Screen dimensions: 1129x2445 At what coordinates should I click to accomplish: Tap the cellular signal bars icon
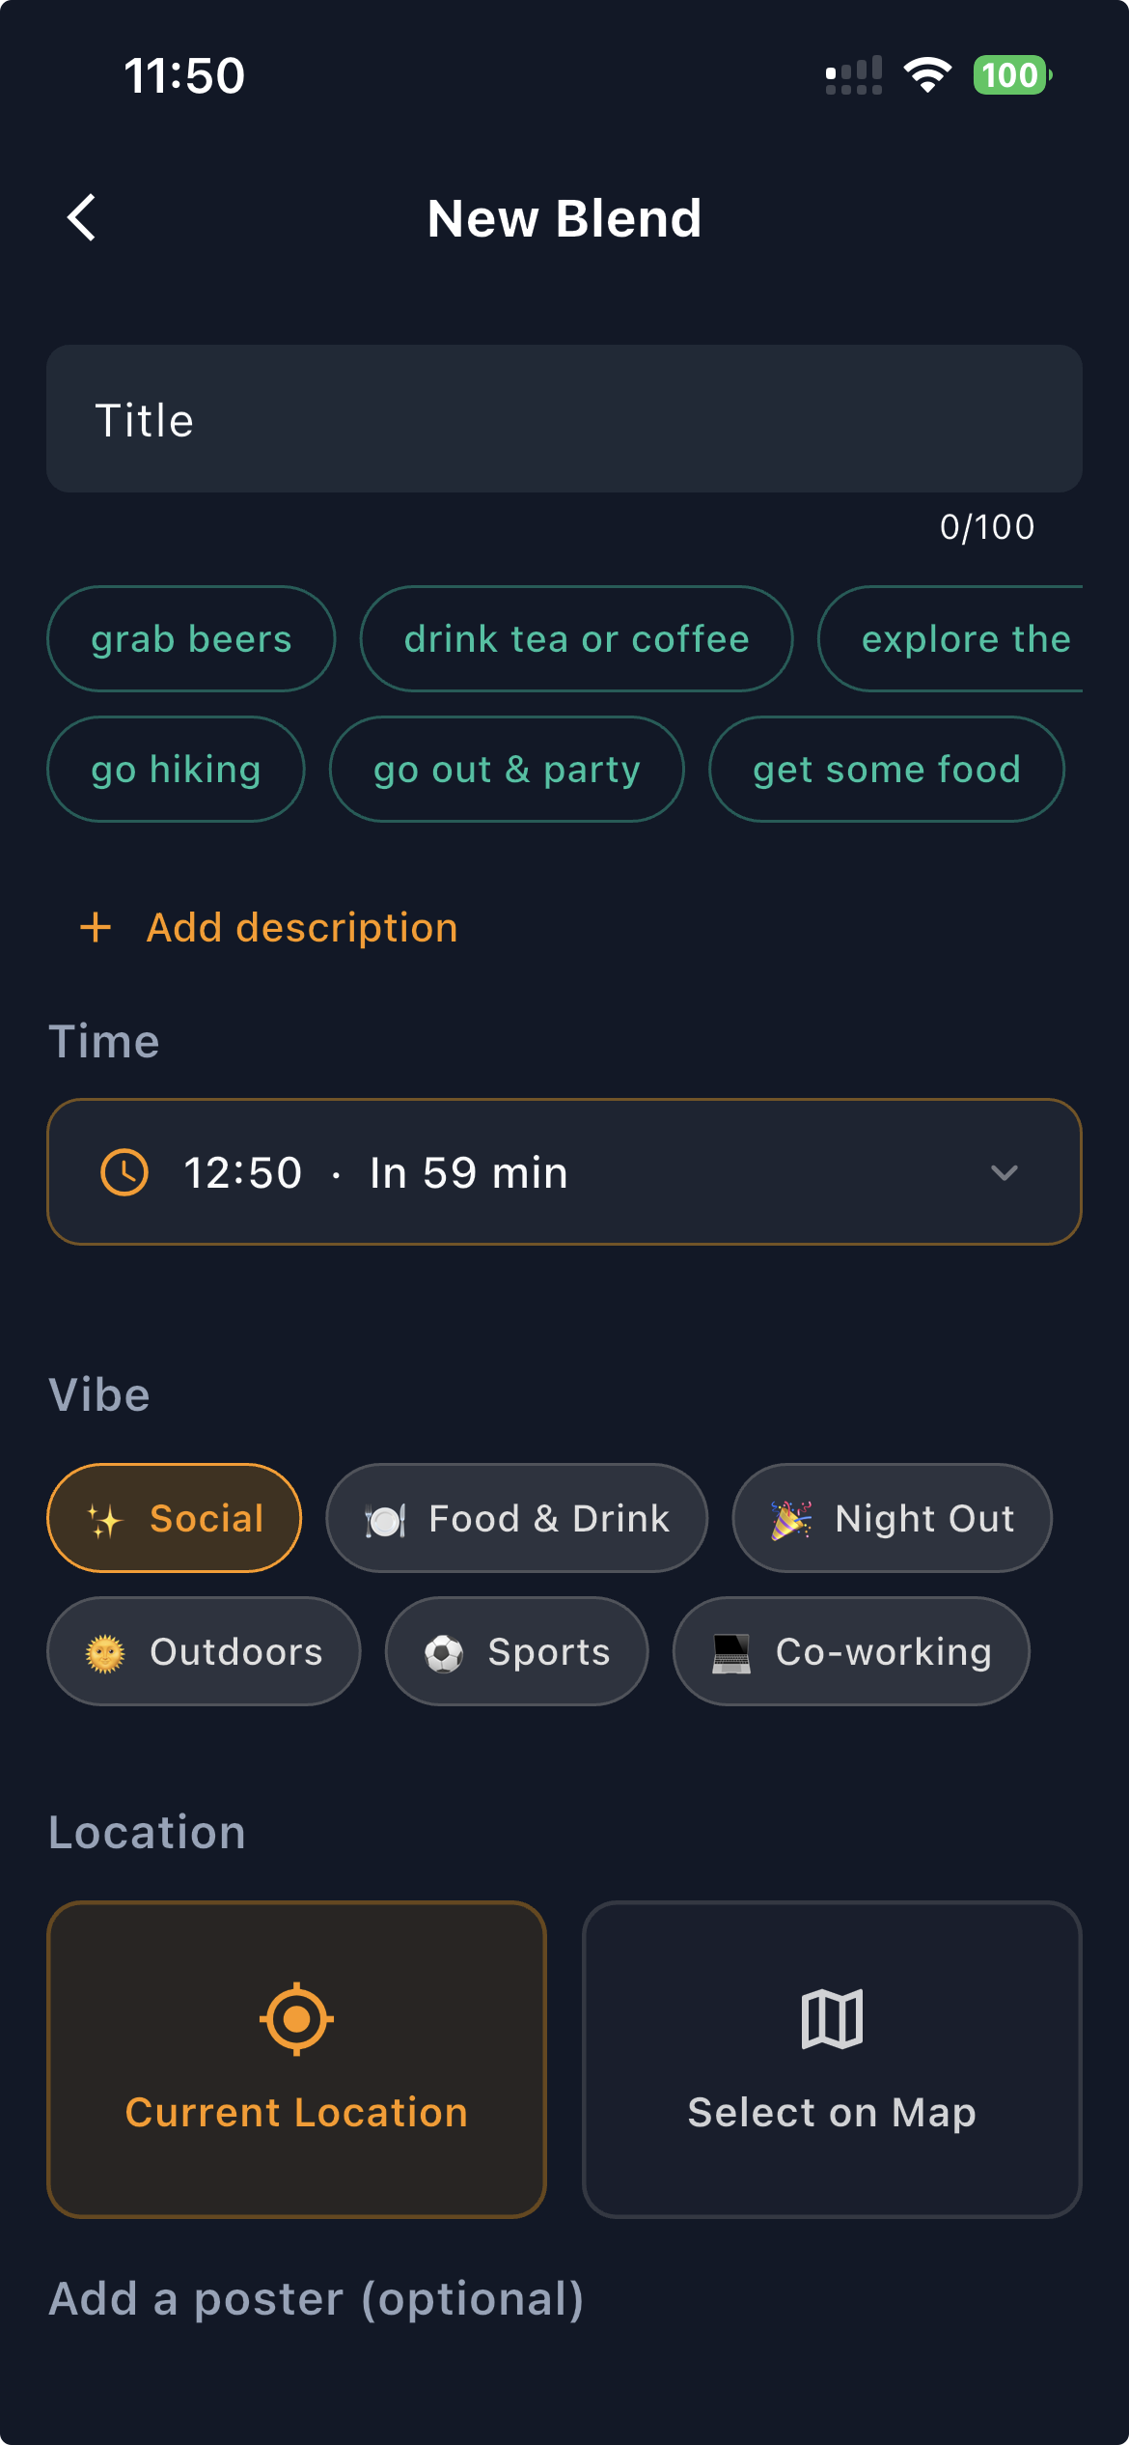pyautogui.click(x=854, y=75)
